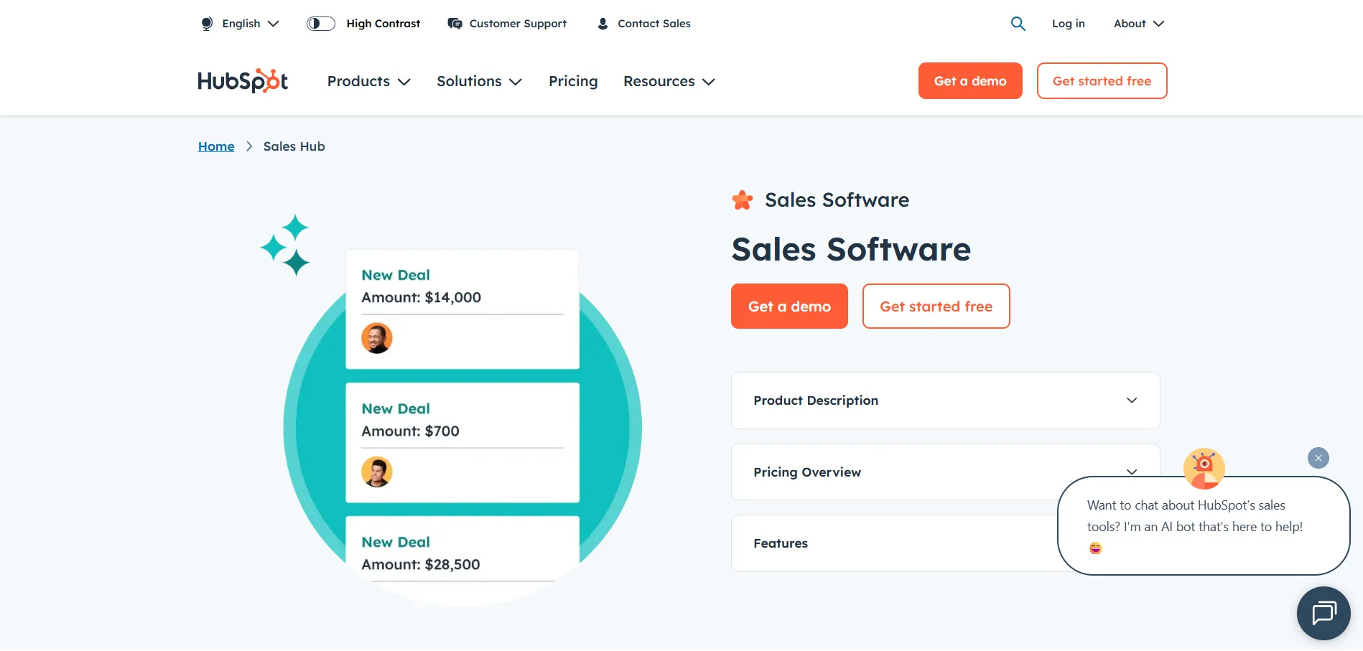Viewport: 1363px width, 651px height.
Task: Expand the Resources menu
Action: (x=669, y=81)
